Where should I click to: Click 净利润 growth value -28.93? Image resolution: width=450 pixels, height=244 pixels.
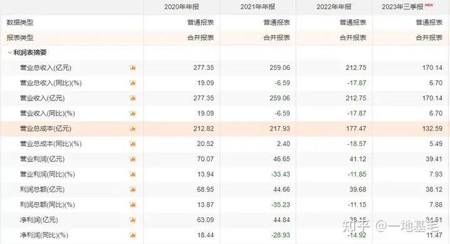281,235
